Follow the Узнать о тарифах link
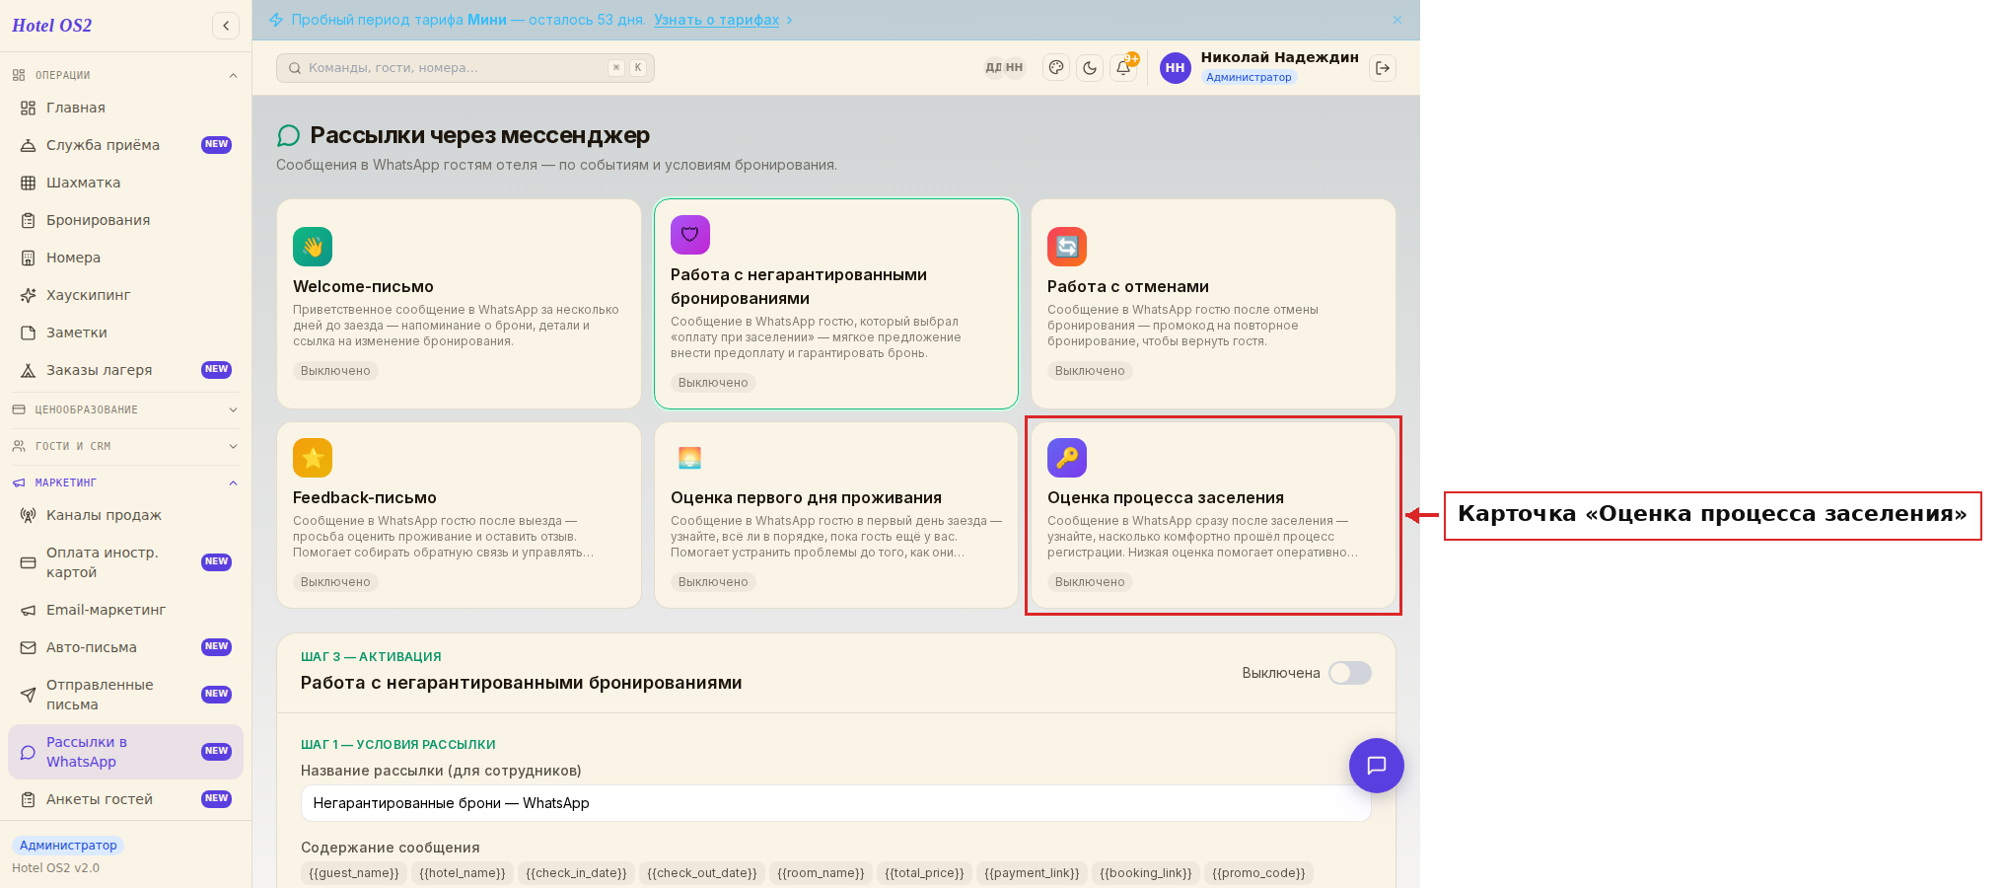Viewport: 2005px width, 888px height. (x=716, y=20)
